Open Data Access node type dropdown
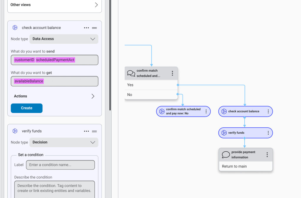 [64, 39]
